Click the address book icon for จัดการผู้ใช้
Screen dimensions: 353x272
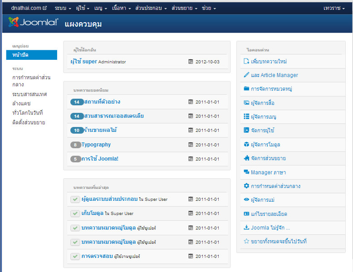[x=246, y=130]
